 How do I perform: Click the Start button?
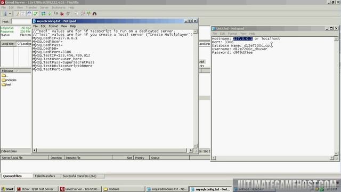click(7, 189)
